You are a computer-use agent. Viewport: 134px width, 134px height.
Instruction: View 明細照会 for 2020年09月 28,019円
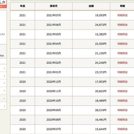[122, 110]
